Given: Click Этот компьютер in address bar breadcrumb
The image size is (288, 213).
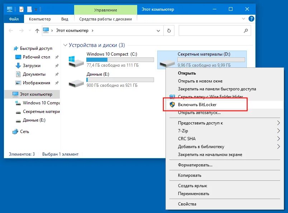Looking at the screenshot, I should pos(72,30).
